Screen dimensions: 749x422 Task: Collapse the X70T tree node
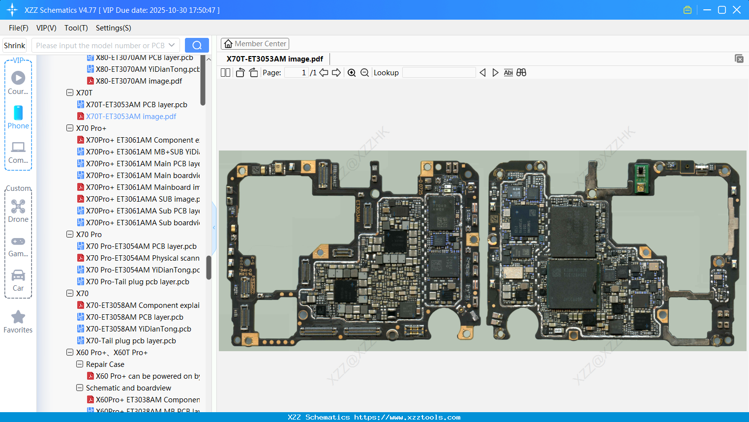[70, 92]
